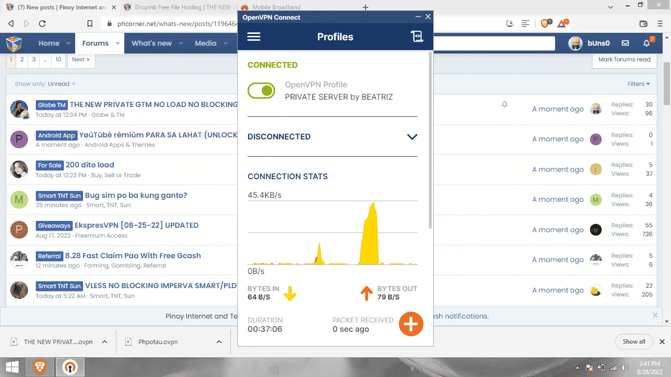This screenshot has height=377, width=671.
Task: Click the OpenVPN window vertical scrollbar
Action: (x=430, y=140)
